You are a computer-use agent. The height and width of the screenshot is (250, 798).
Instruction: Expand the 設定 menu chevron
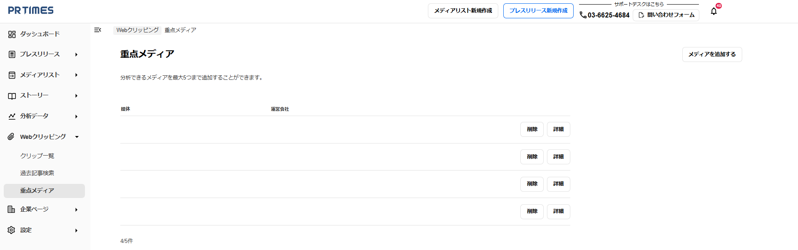76,230
